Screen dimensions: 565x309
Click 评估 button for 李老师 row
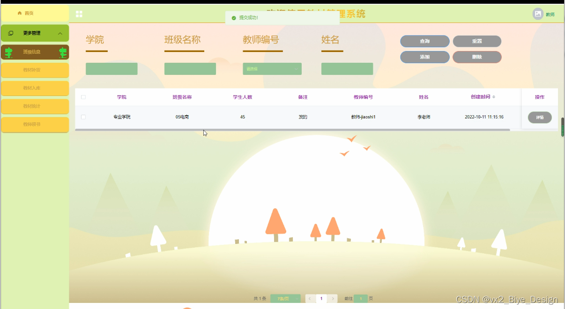pos(540,118)
